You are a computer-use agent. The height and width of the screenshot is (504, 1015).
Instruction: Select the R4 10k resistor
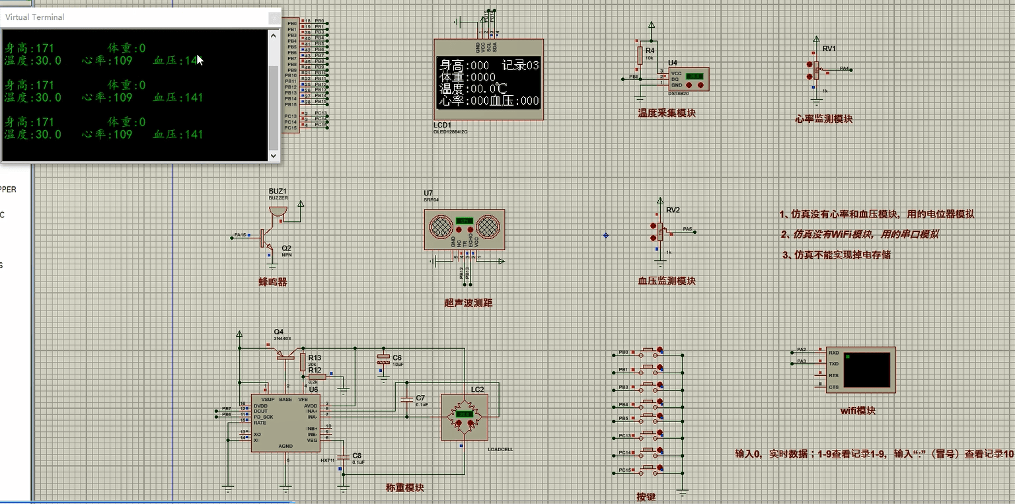[x=640, y=55]
